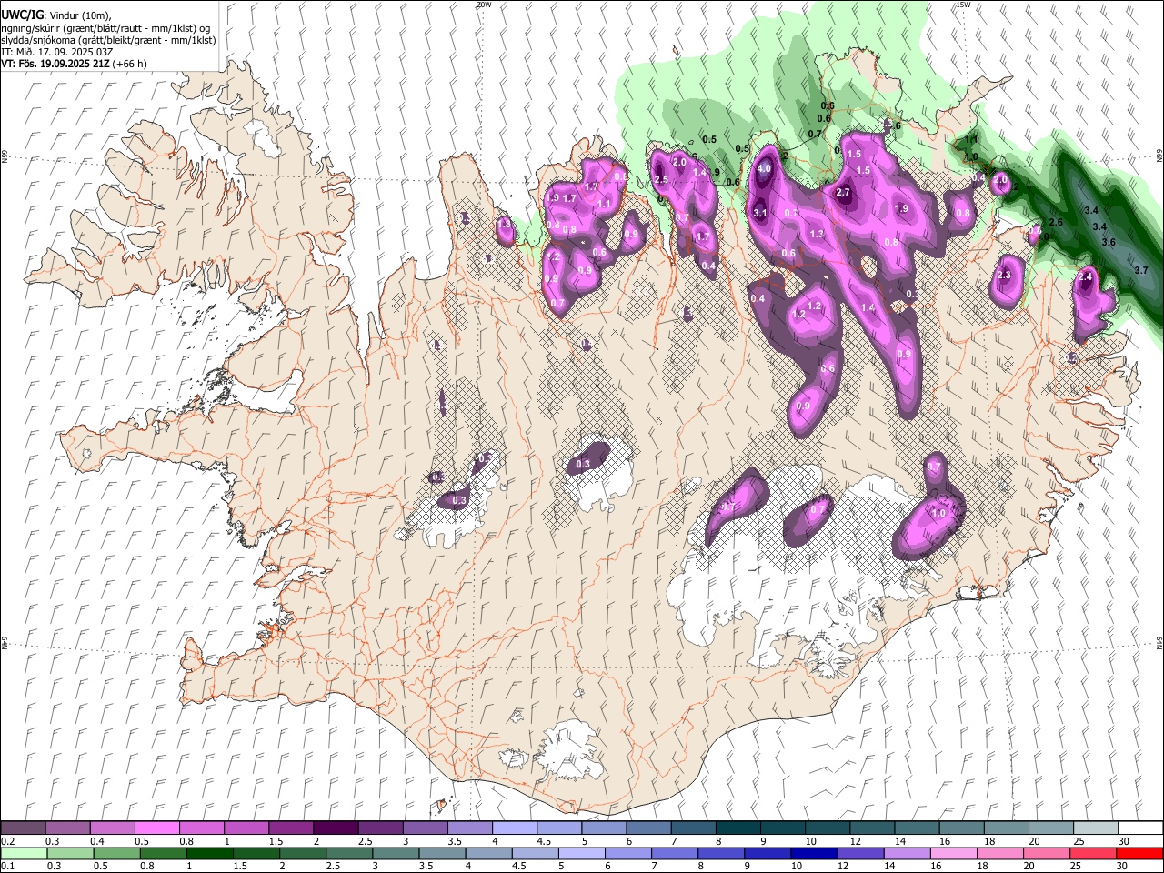Click the '3.7' rain value off the east coast

pos(1141,270)
